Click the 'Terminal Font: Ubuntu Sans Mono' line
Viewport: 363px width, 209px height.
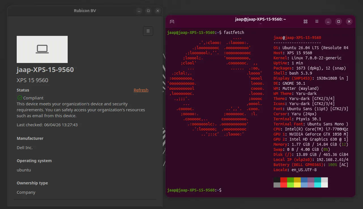click(x=311, y=124)
